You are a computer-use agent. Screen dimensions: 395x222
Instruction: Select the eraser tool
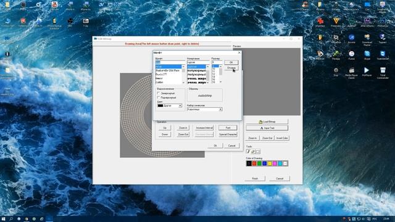(253, 152)
